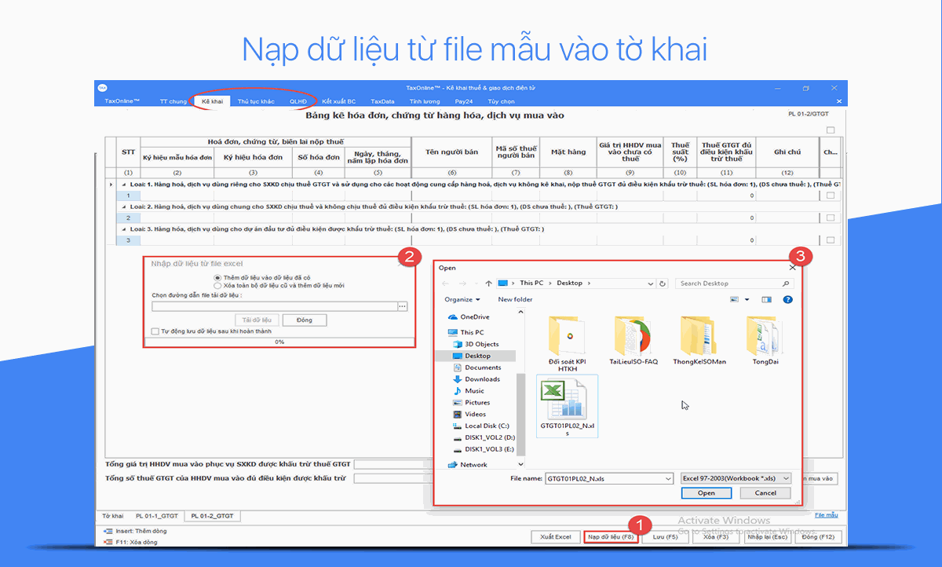
Task: Click the refresh icon in address bar
Action: pos(663,283)
